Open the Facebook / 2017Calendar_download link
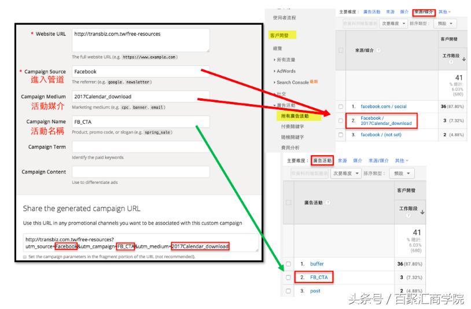Screen dimensions: 471x309 [386, 121]
